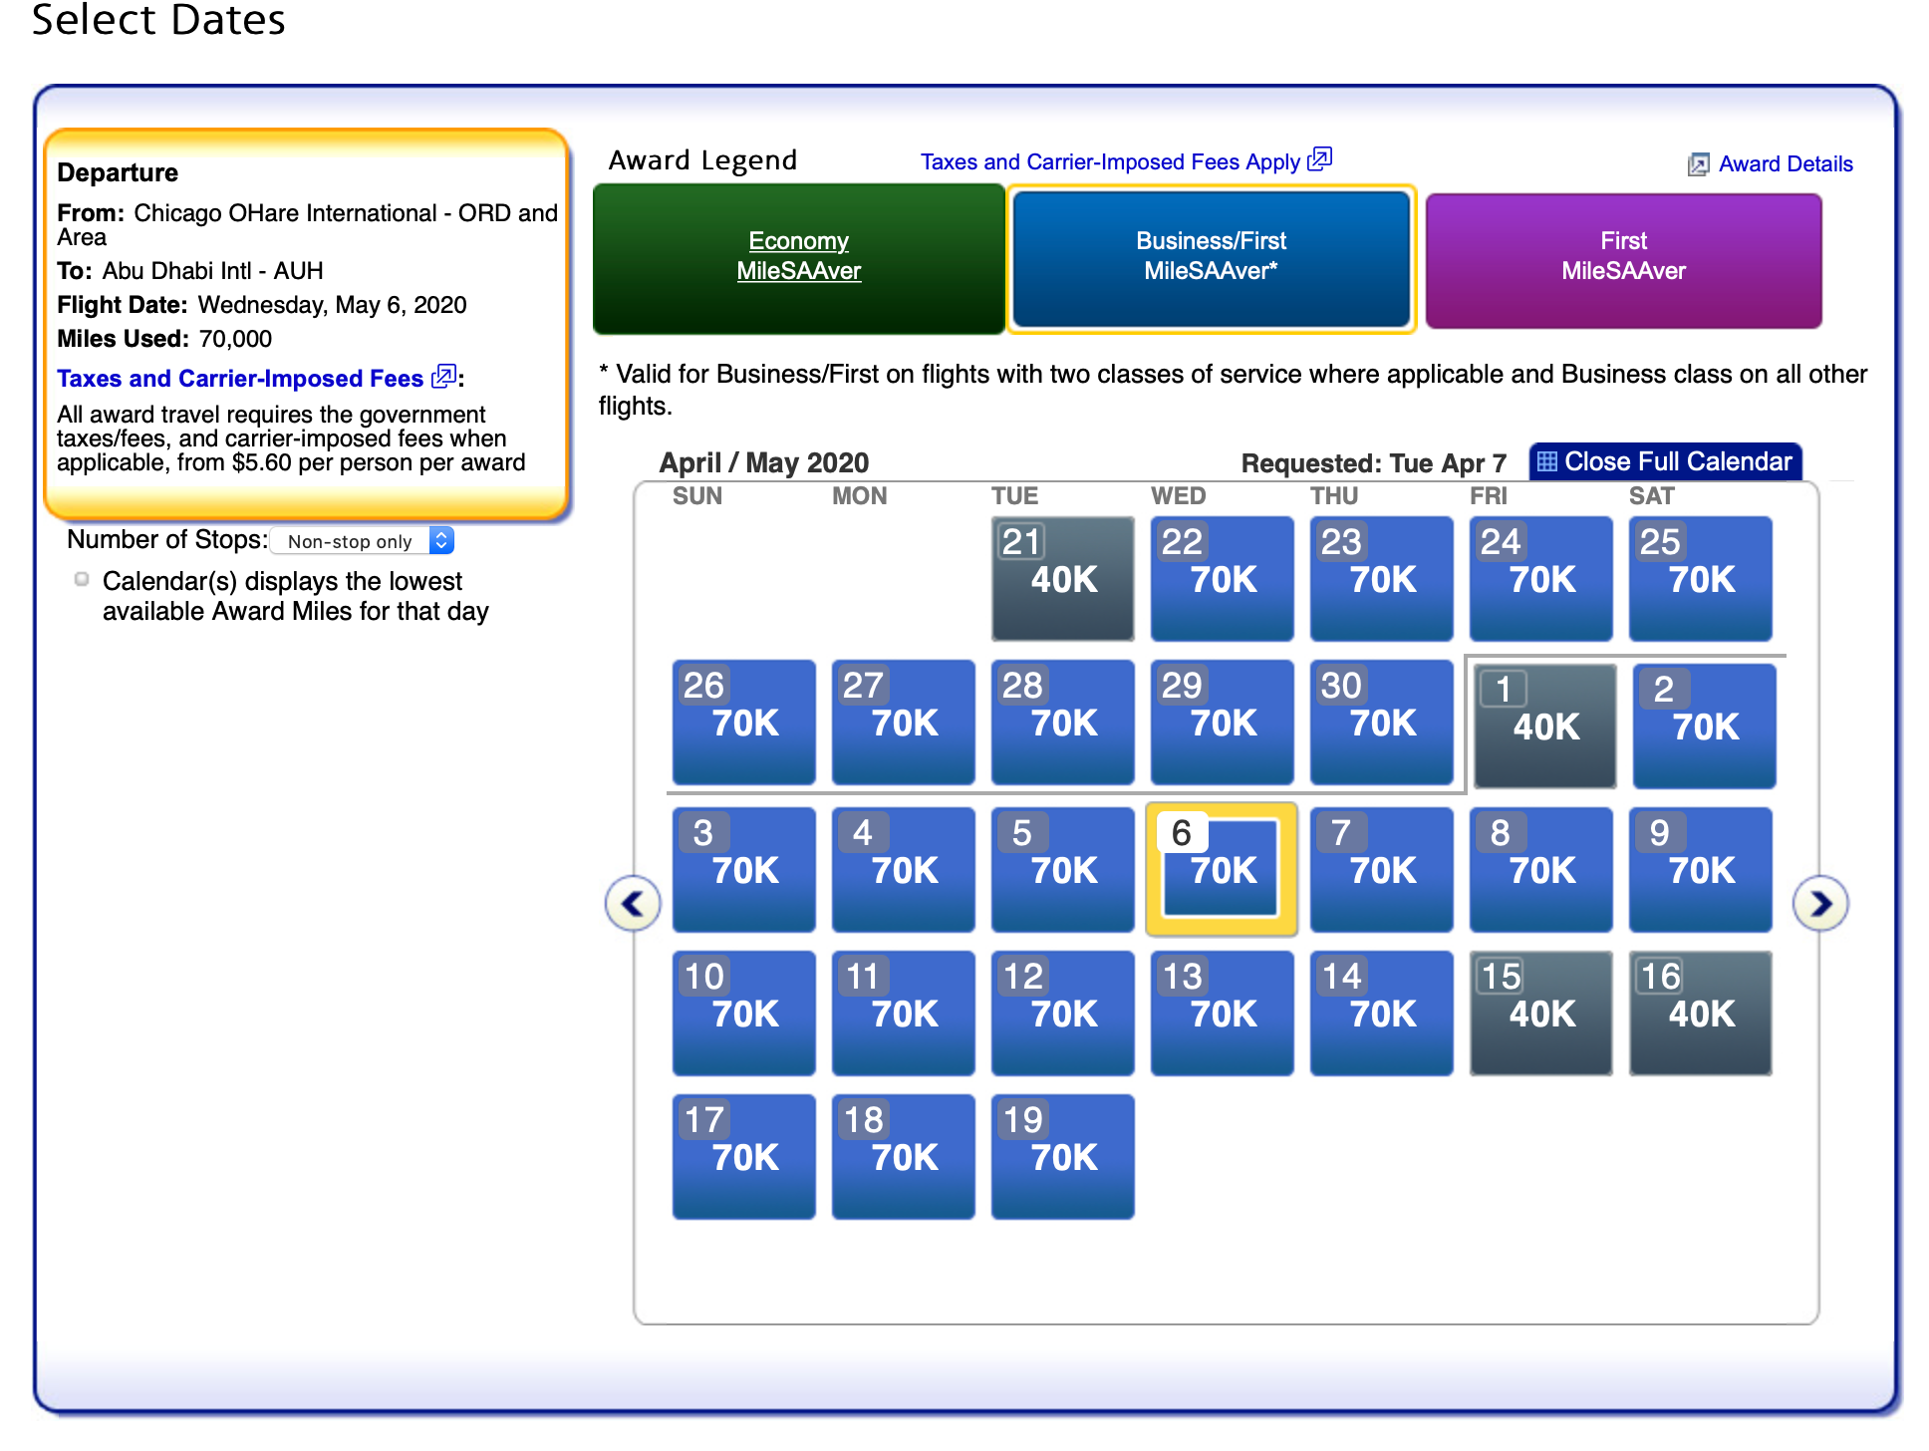The height and width of the screenshot is (1451, 1929).
Task: Select Sunday April 26 date
Action: coord(744,722)
